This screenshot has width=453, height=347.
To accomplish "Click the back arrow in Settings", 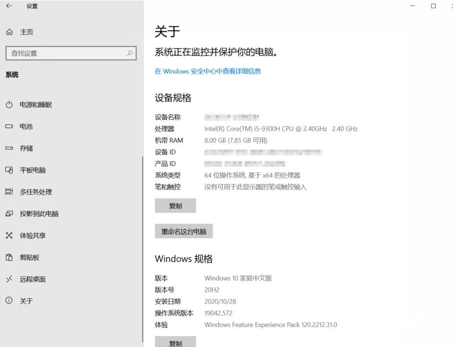I will (9, 6).
